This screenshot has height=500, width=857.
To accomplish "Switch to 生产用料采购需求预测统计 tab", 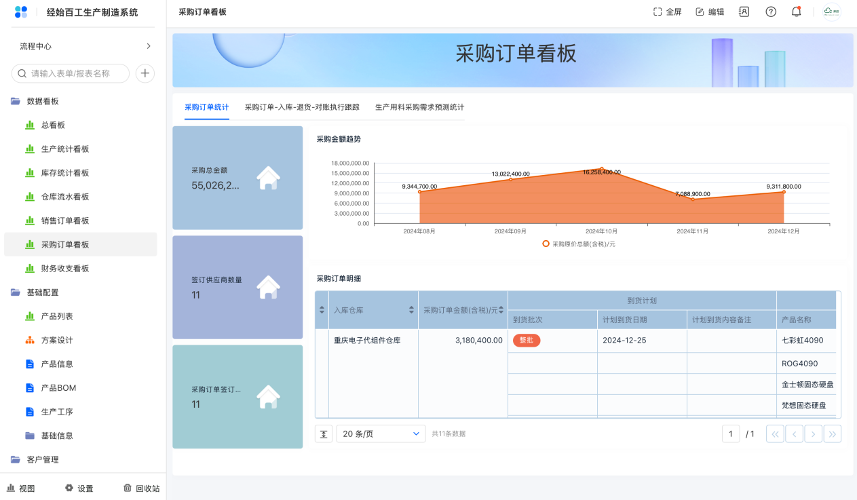I will point(419,107).
